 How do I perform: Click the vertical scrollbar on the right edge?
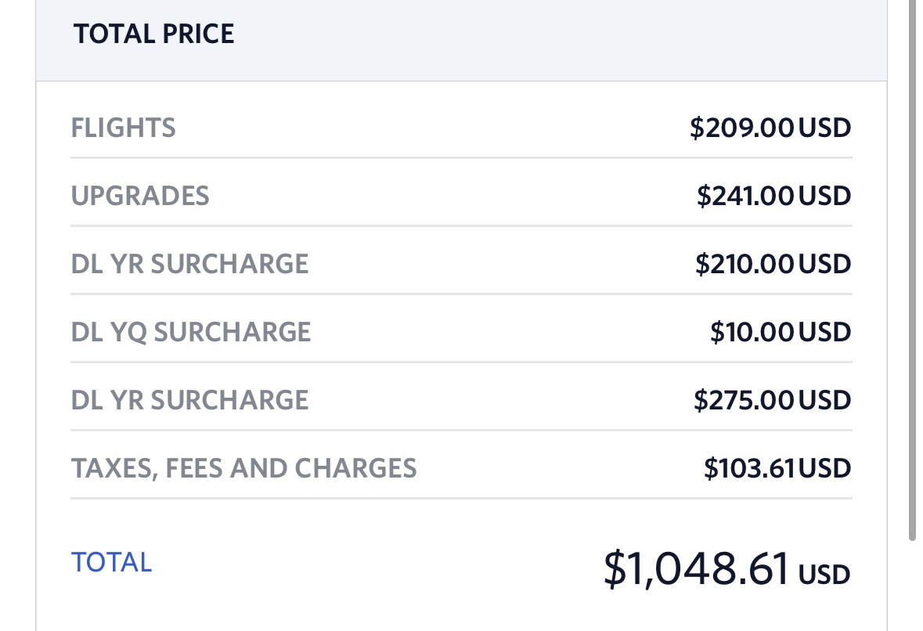coord(912,269)
